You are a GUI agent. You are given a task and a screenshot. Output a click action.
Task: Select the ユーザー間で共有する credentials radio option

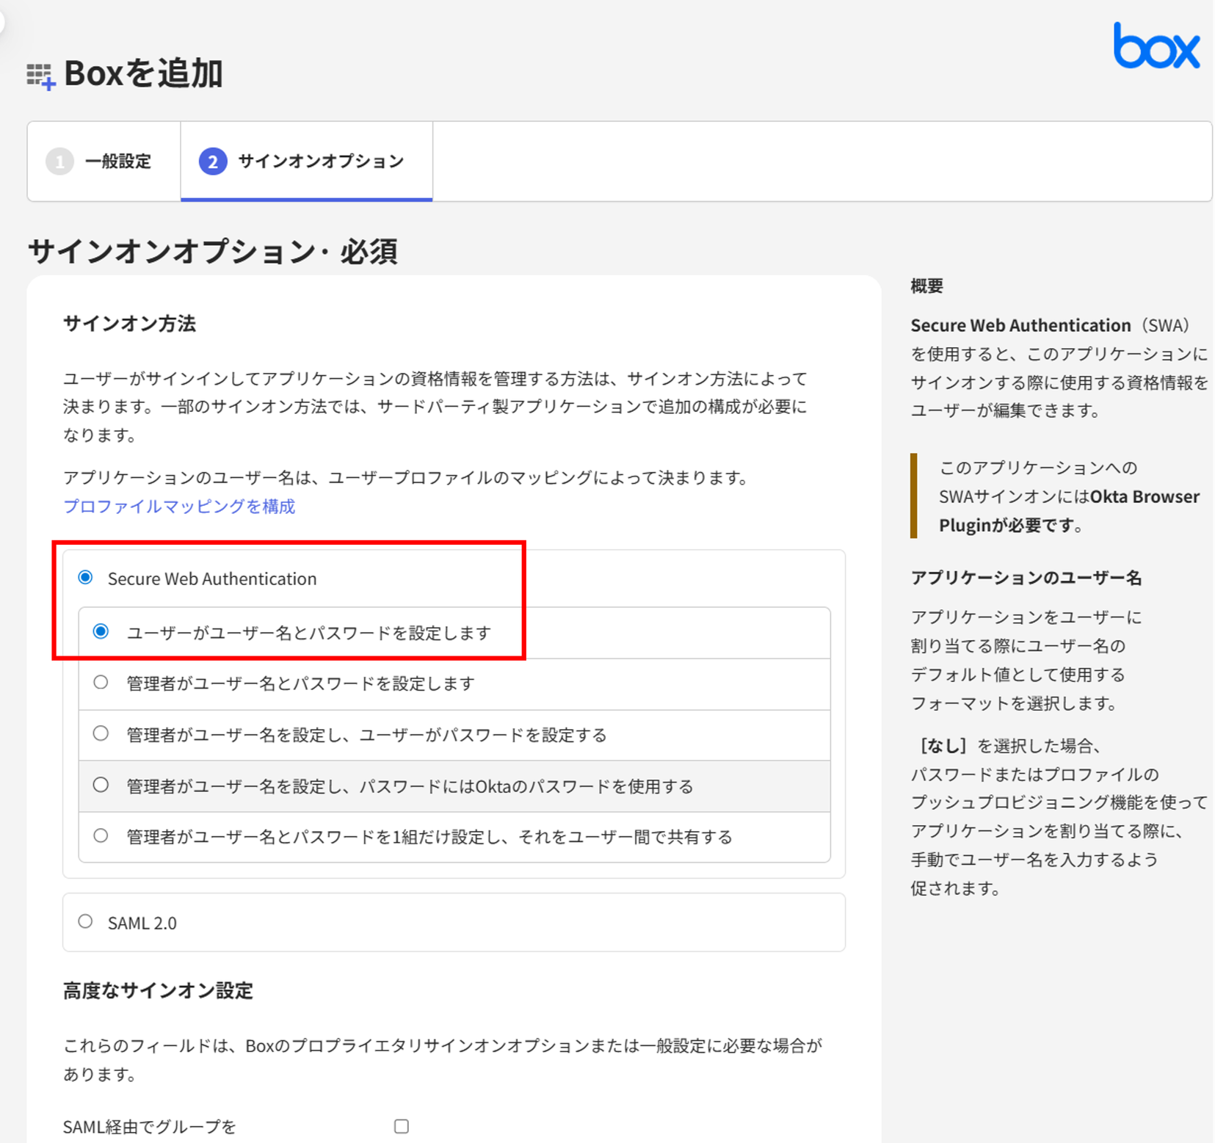(101, 836)
